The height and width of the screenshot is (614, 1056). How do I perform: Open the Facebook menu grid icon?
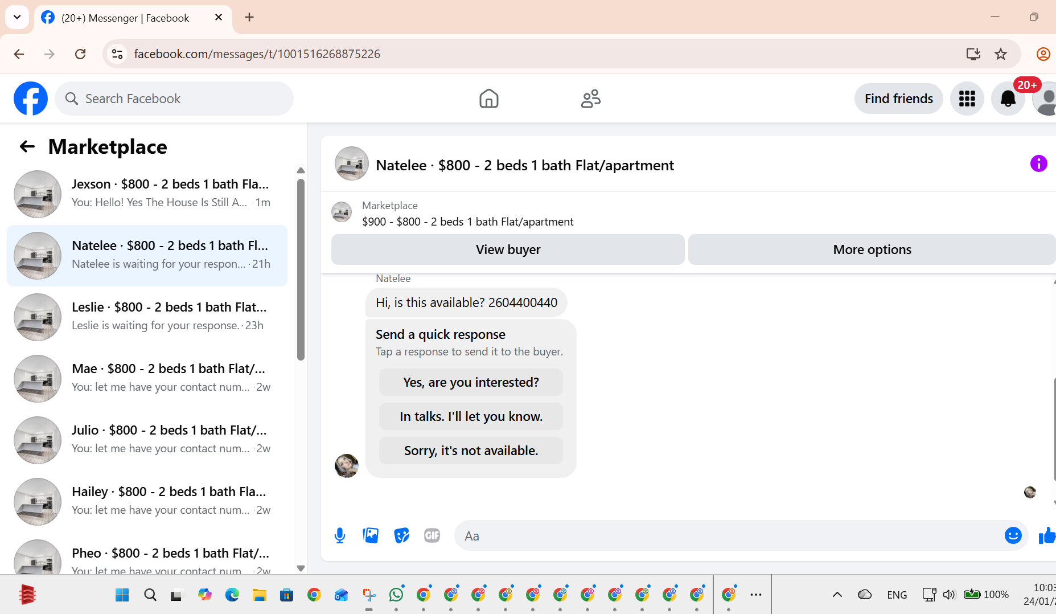(x=967, y=99)
